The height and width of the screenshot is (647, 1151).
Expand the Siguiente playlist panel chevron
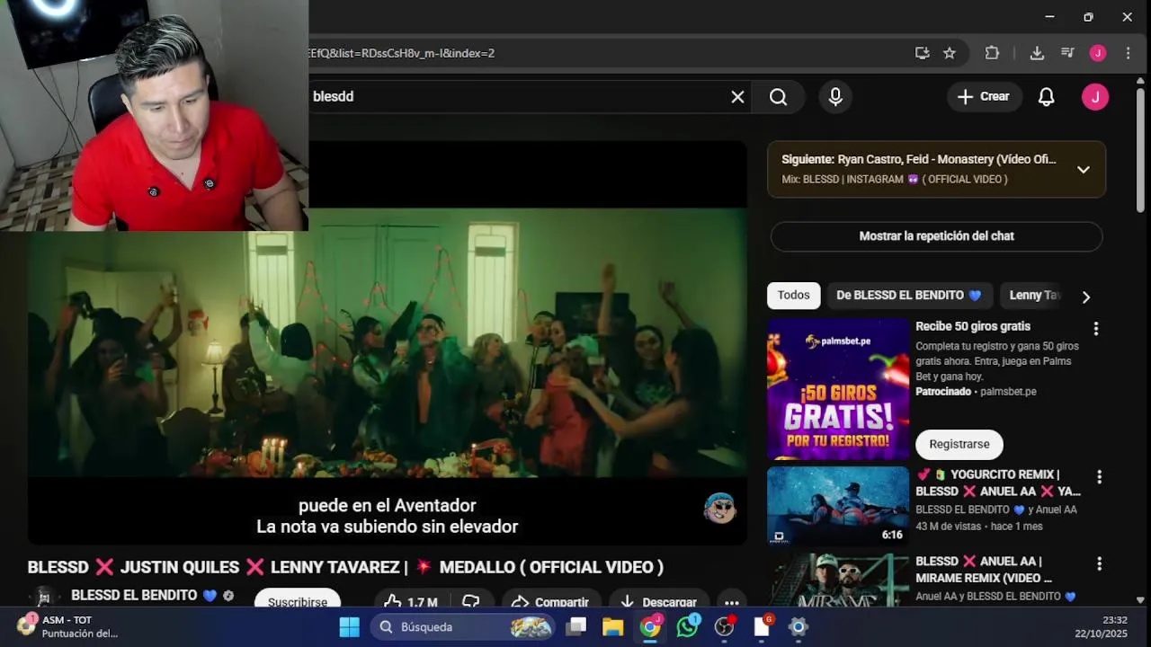point(1084,169)
